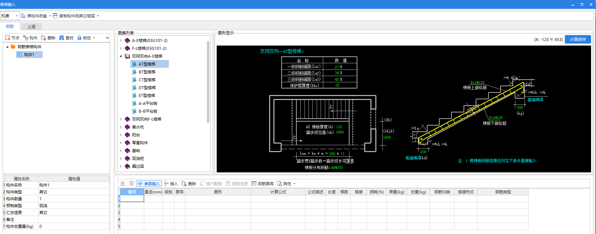Toggle the 参数输入 button
Viewport: 596px width, 234px height.
click(x=149, y=184)
